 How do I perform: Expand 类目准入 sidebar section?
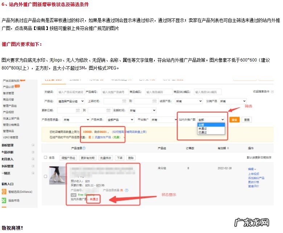[x=33, y=159]
